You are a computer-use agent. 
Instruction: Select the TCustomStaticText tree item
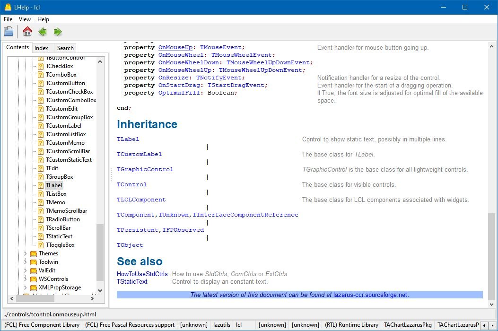(69, 160)
